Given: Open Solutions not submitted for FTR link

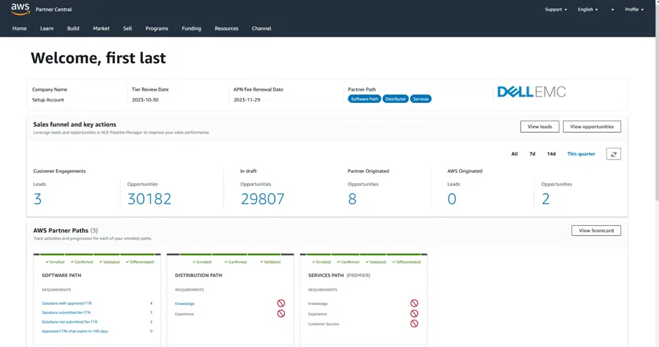Looking at the screenshot, I should tap(69, 322).
